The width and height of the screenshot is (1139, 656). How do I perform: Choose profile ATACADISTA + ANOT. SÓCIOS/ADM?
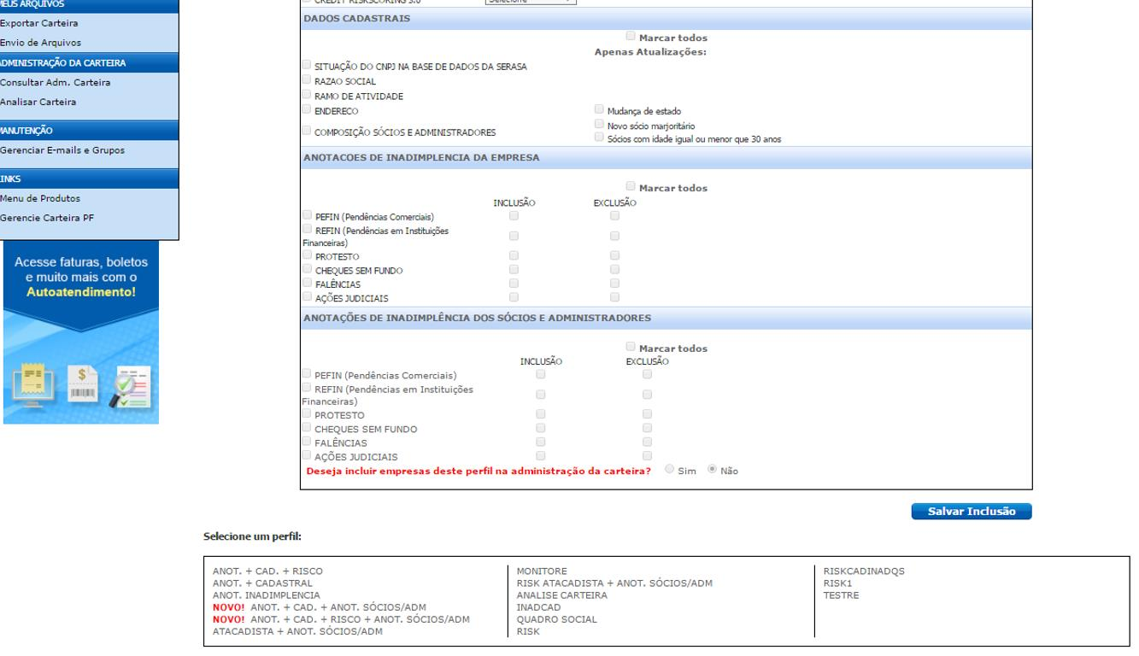(297, 631)
